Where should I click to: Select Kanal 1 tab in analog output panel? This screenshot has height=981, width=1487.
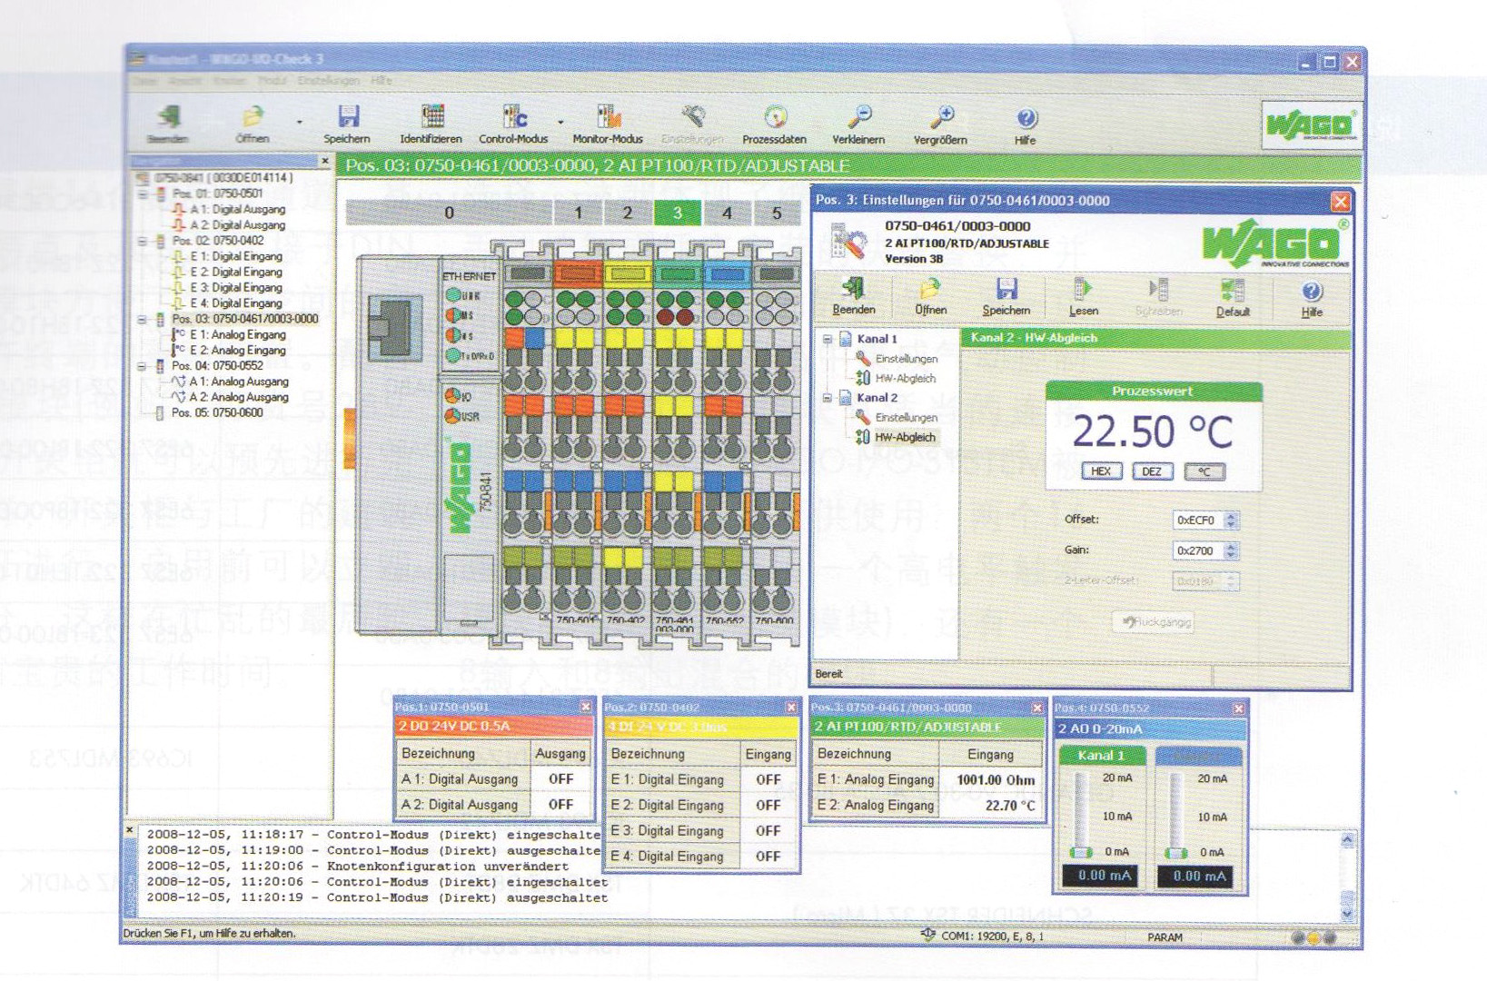pos(1101,756)
